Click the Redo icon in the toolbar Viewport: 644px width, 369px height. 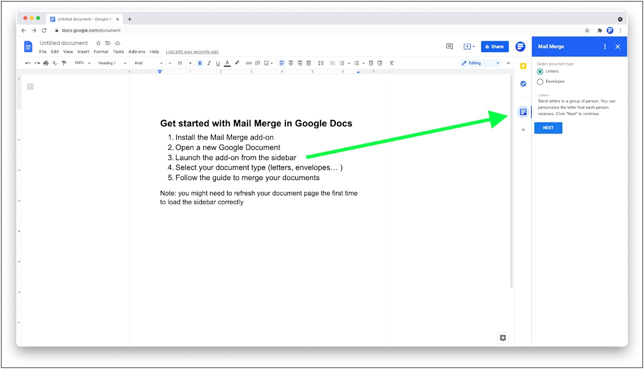tap(37, 63)
